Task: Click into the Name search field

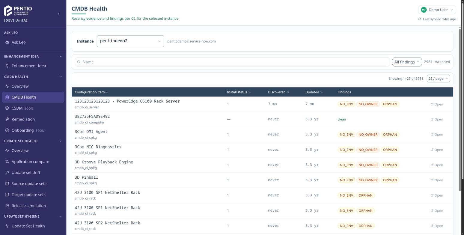Action: pos(232,62)
